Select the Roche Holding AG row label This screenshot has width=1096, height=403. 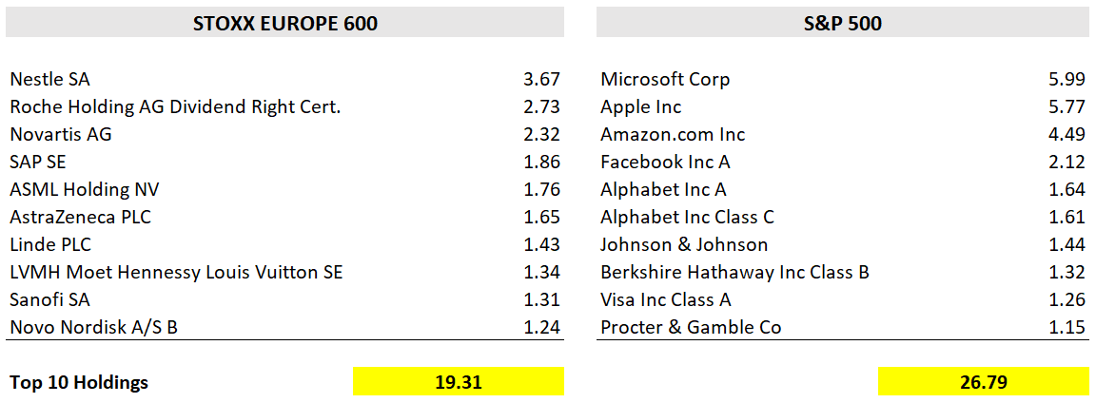tap(175, 107)
